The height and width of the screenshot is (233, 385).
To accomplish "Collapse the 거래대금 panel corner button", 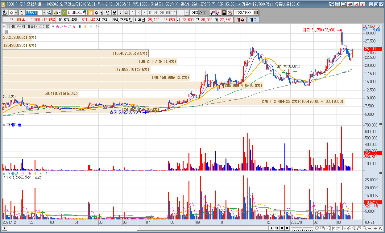I will [380, 124].
